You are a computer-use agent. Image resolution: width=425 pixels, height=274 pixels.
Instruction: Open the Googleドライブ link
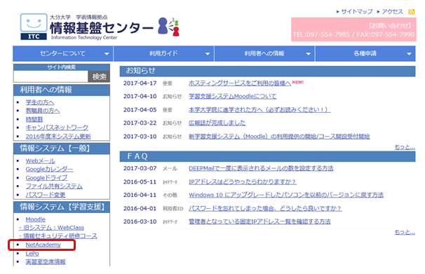(46, 178)
